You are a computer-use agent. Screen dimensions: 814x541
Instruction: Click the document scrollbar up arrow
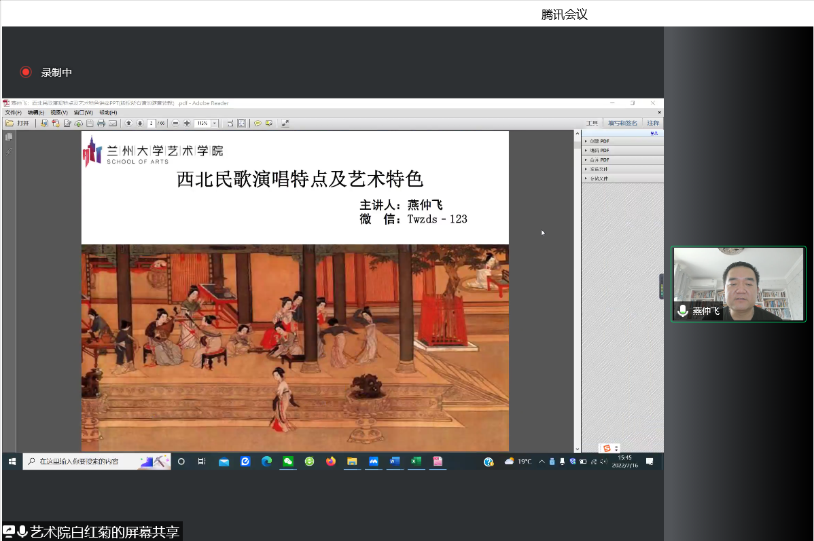tap(578, 134)
